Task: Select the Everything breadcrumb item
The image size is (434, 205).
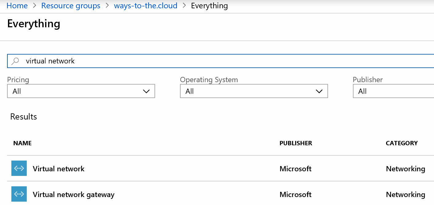Action: coord(209,6)
